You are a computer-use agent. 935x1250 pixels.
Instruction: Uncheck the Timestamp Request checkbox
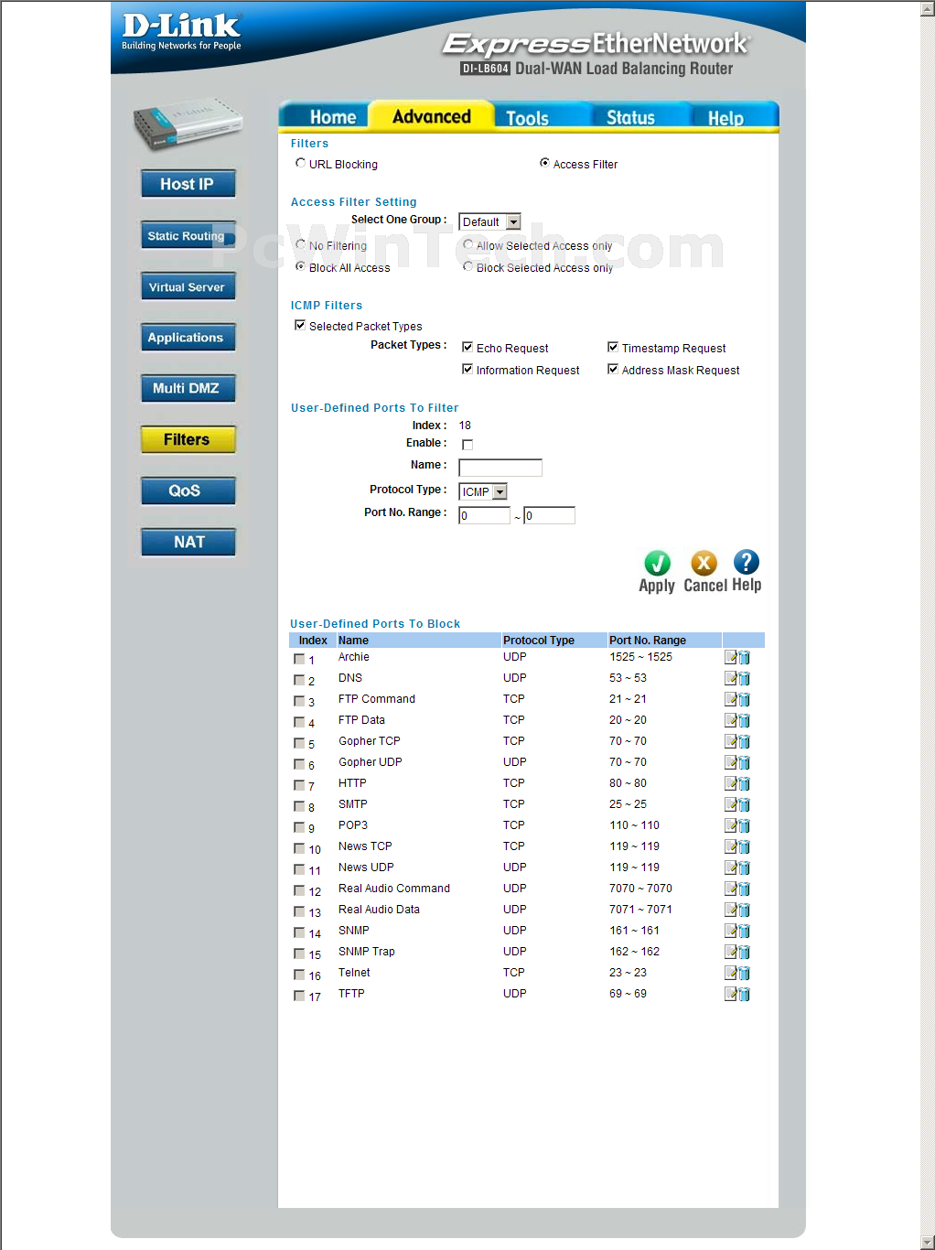click(613, 347)
